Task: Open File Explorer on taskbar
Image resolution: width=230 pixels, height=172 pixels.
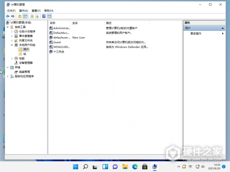Action: (x=125, y=167)
